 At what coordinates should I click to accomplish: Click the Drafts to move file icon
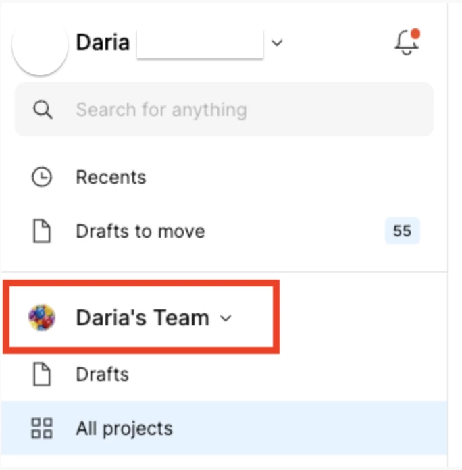[x=41, y=231]
